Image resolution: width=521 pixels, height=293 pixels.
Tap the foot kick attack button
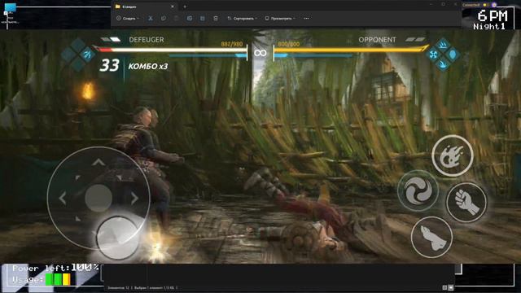pos(431,237)
